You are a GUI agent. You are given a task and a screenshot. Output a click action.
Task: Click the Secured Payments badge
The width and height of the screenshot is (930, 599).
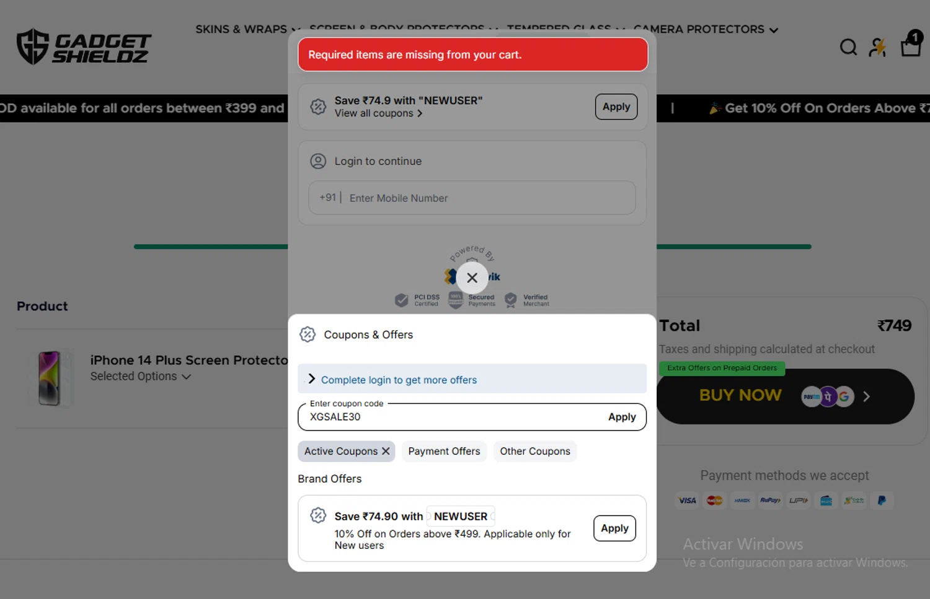[x=472, y=300]
